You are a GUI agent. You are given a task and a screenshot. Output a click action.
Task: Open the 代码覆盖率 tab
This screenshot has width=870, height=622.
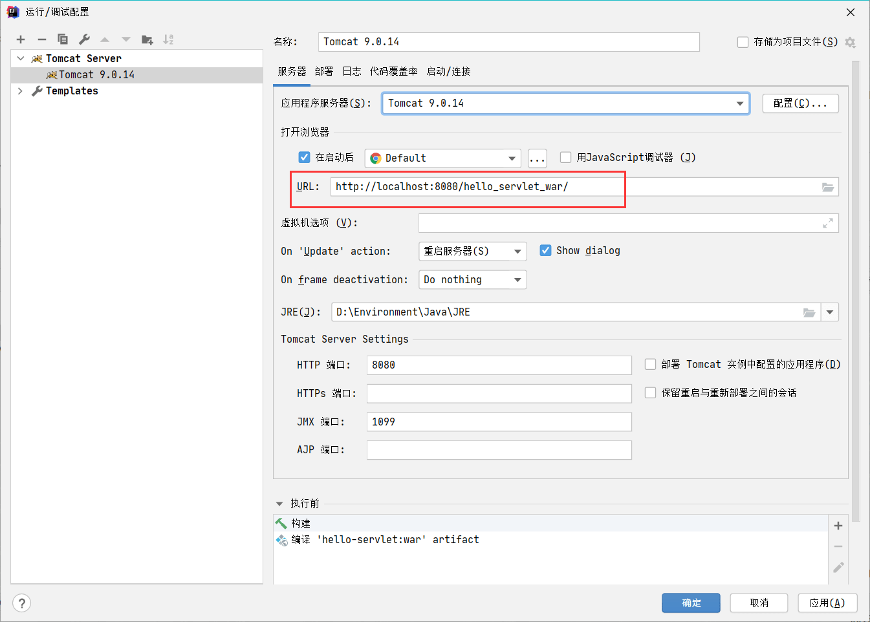[x=394, y=71]
